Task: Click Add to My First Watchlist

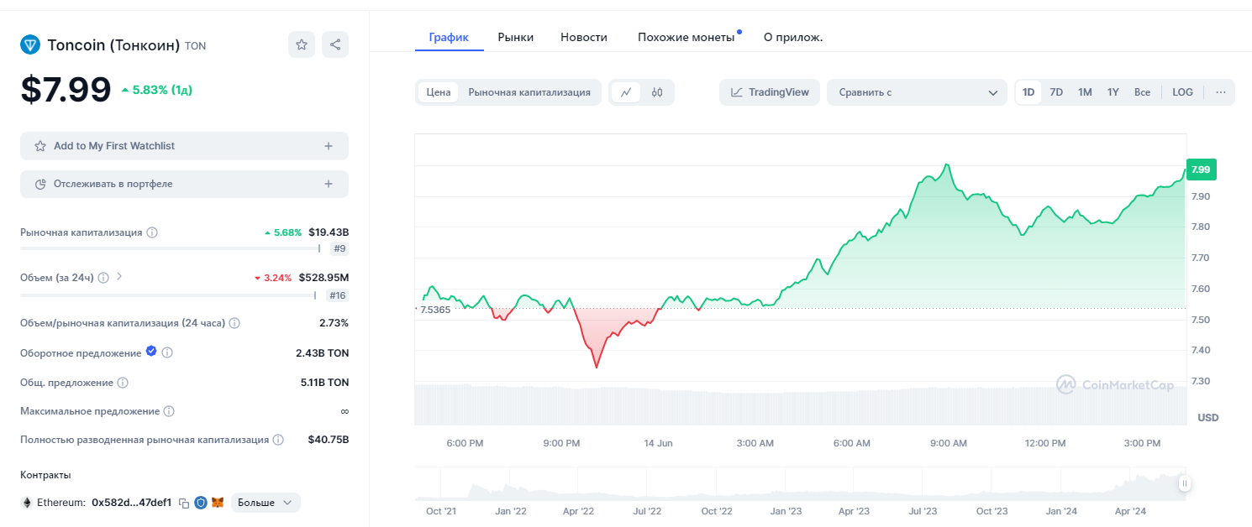Action: click(x=184, y=146)
